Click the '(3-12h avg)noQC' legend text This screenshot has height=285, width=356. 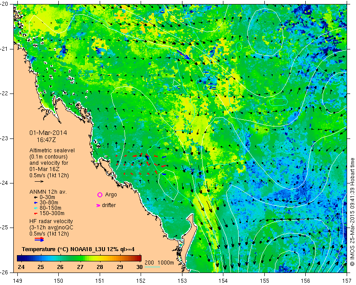point(51,228)
